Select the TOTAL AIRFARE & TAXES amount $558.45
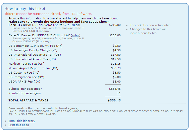Screen dimensions: 191x131 (x=114, y=100)
